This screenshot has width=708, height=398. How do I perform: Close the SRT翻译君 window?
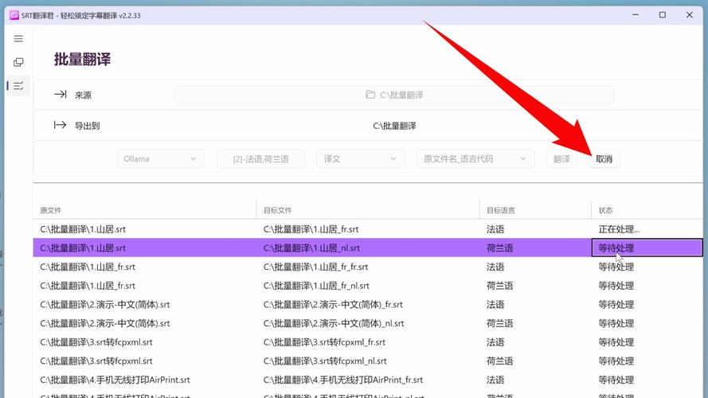point(690,15)
